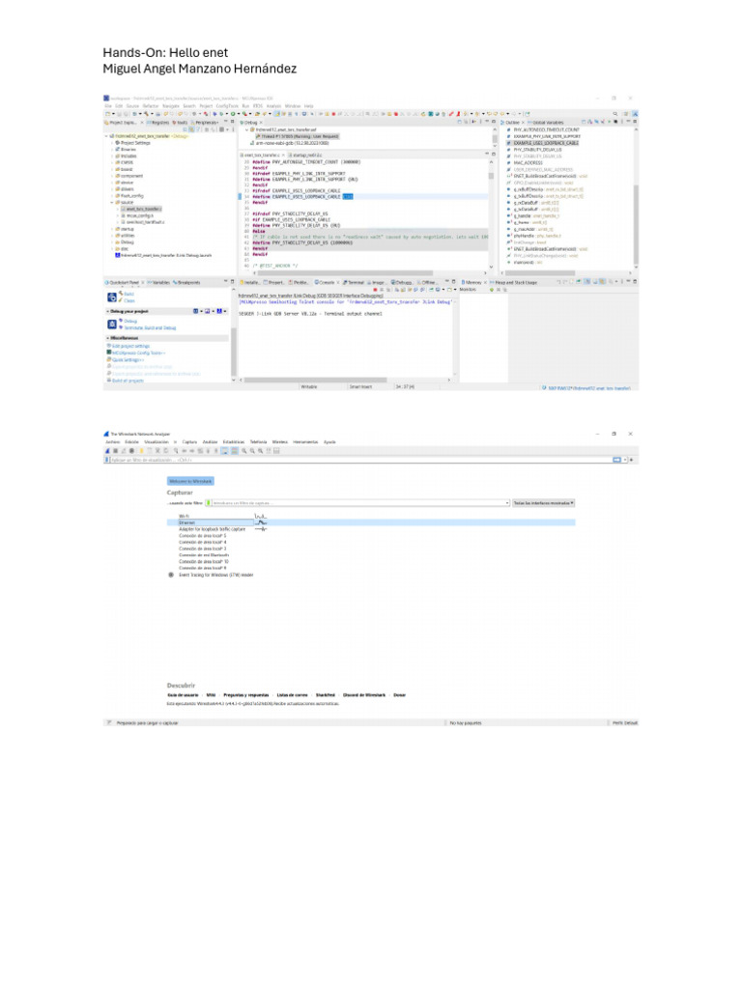
Task: Click LinkServer Debug launch file icon
Action: point(117,255)
